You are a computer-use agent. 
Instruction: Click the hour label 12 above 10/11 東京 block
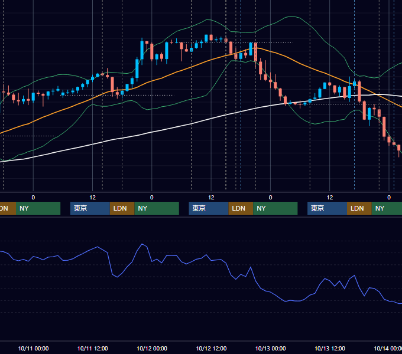[93, 198]
